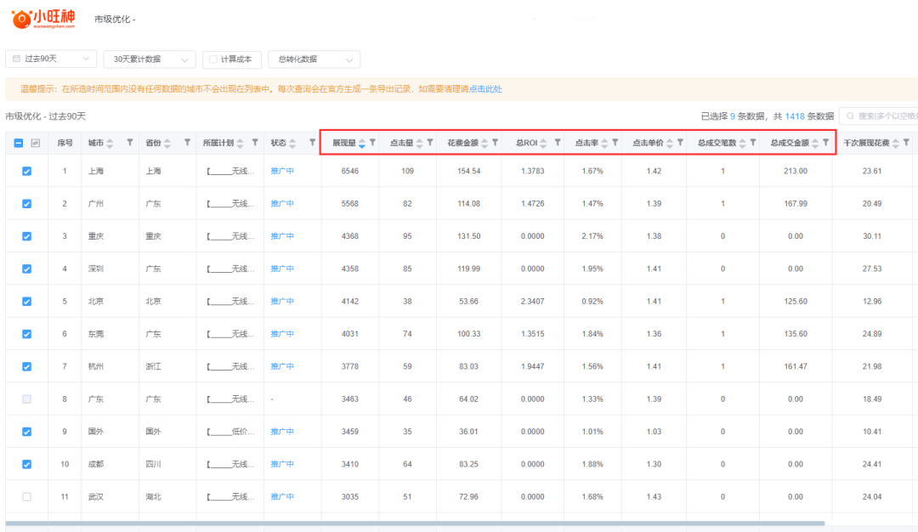
Task: Check the 武汉 row checkbox
Action: pos(26,497)
